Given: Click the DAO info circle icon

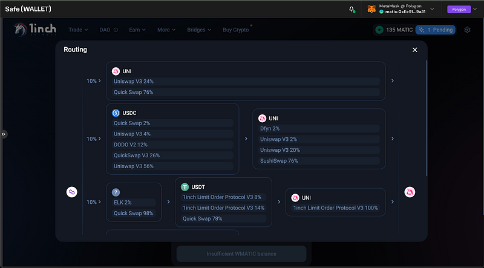Looking at the screenshot, I should (116, 30).
